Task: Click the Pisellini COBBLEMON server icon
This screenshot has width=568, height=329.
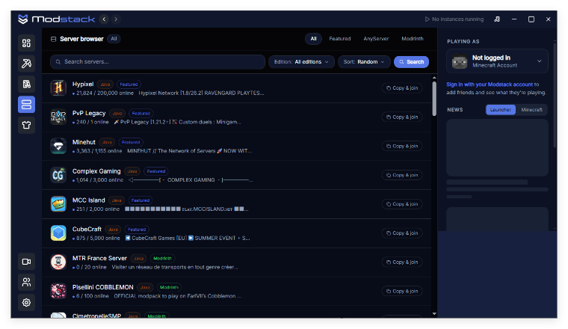Action: [x=58, y=291]
